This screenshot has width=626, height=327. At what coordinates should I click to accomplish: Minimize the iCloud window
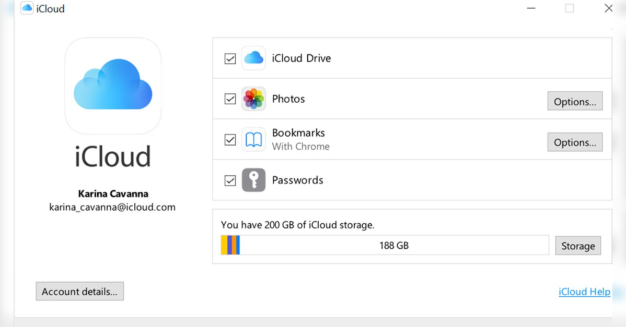click(x=531, y=8)
